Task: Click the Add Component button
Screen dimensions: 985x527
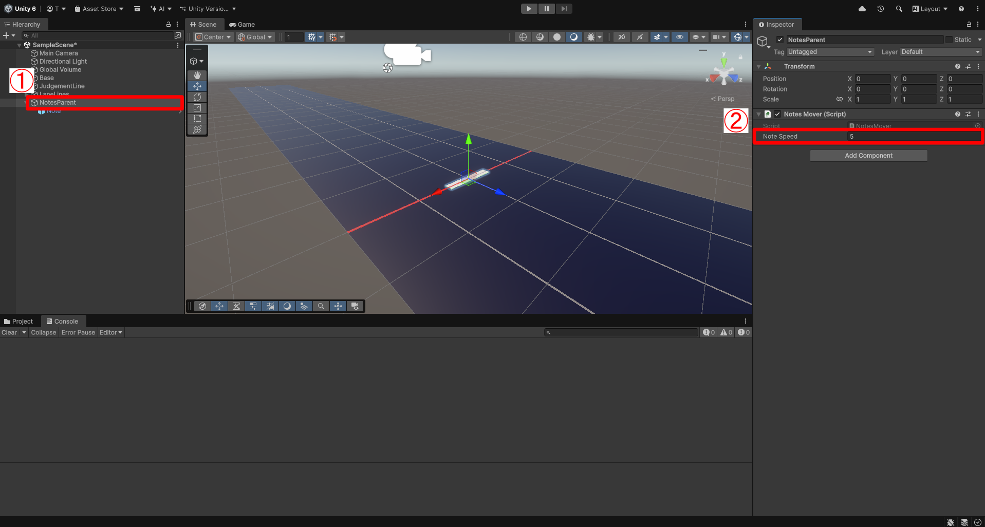Action: pos(868,156)
